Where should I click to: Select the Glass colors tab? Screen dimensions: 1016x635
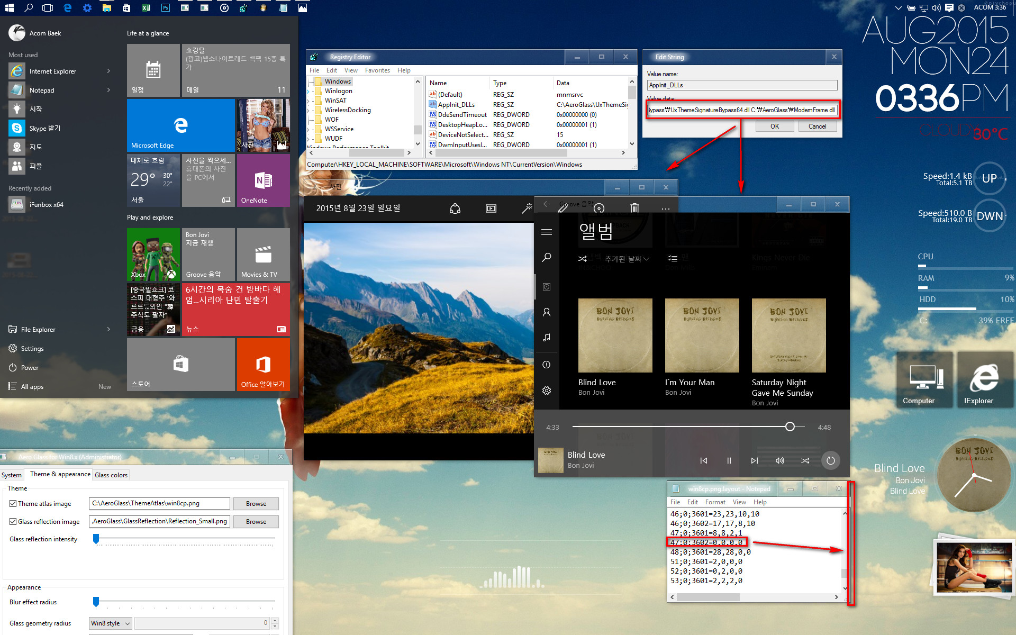(x=111, y=474)
